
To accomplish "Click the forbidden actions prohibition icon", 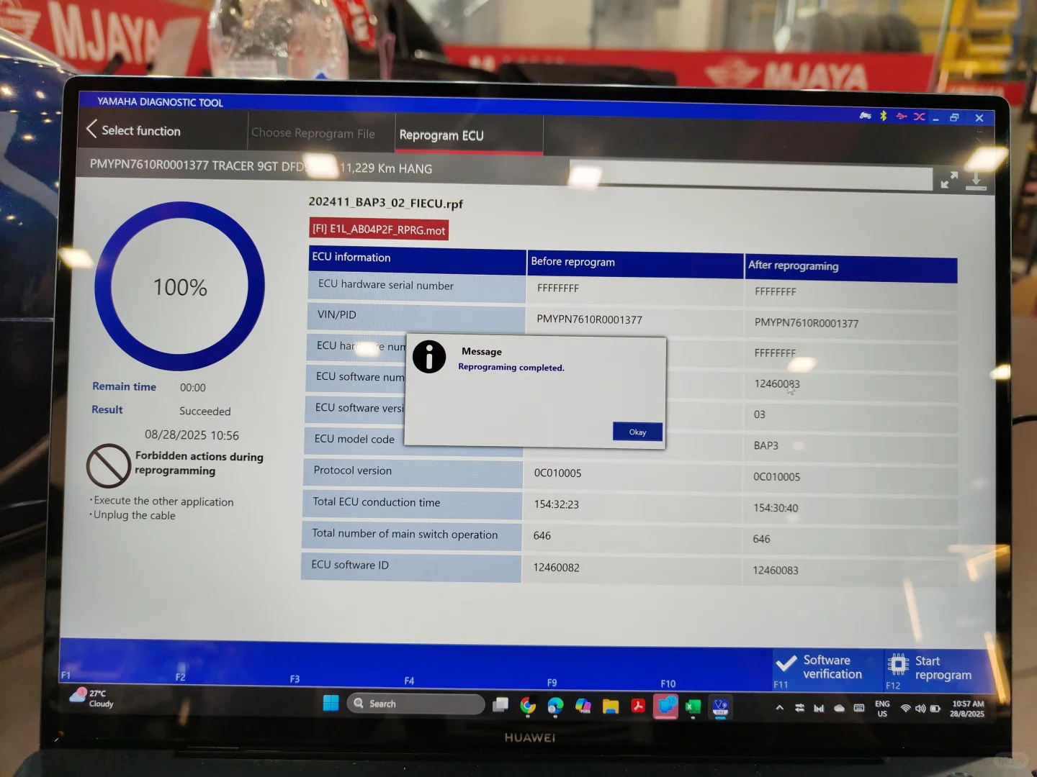I will pos(108,465).
